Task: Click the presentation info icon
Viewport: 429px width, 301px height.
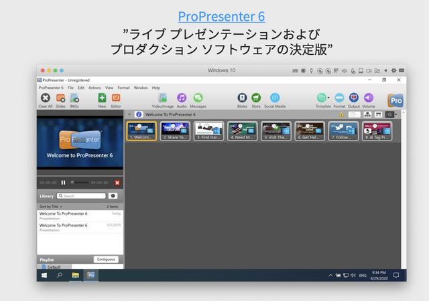Action: 139,114
